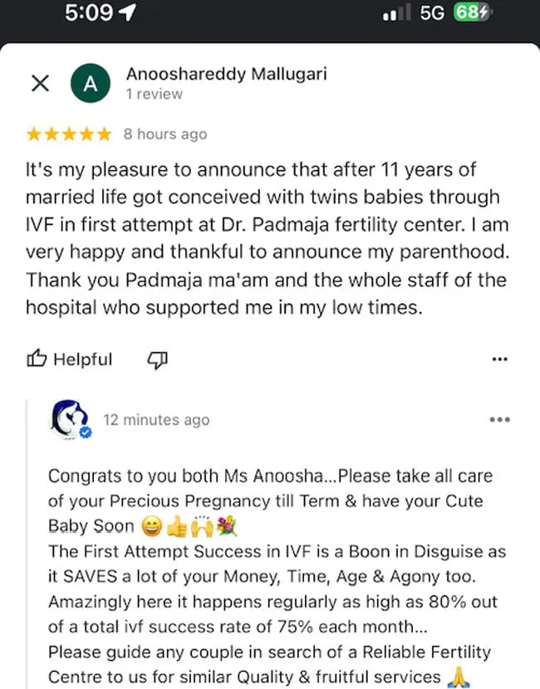Close the review with the X icon

40,83
